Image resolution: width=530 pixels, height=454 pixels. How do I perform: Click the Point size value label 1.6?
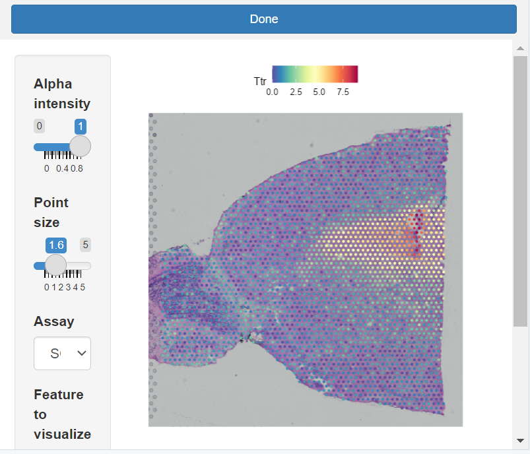tap(56, 245)
